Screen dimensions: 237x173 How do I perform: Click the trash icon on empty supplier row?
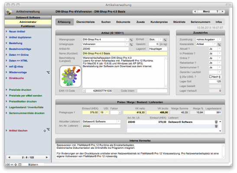[x=216, y=126]
